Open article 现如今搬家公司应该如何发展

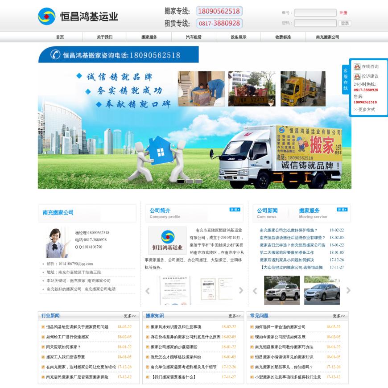(280, 337)
